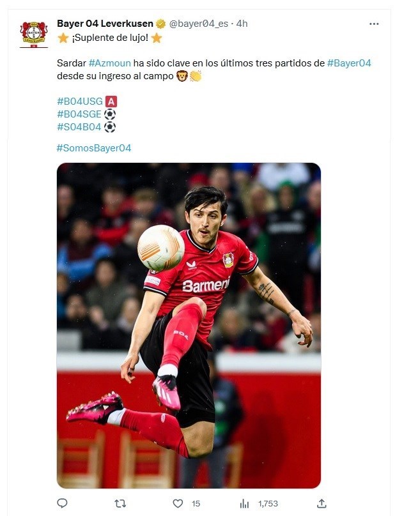Click the #Bayer04 hashtag in text

(x=349, y=63)
